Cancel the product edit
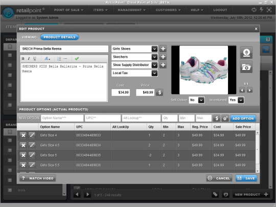The image size is (276, 207). [x=219, y=178]
